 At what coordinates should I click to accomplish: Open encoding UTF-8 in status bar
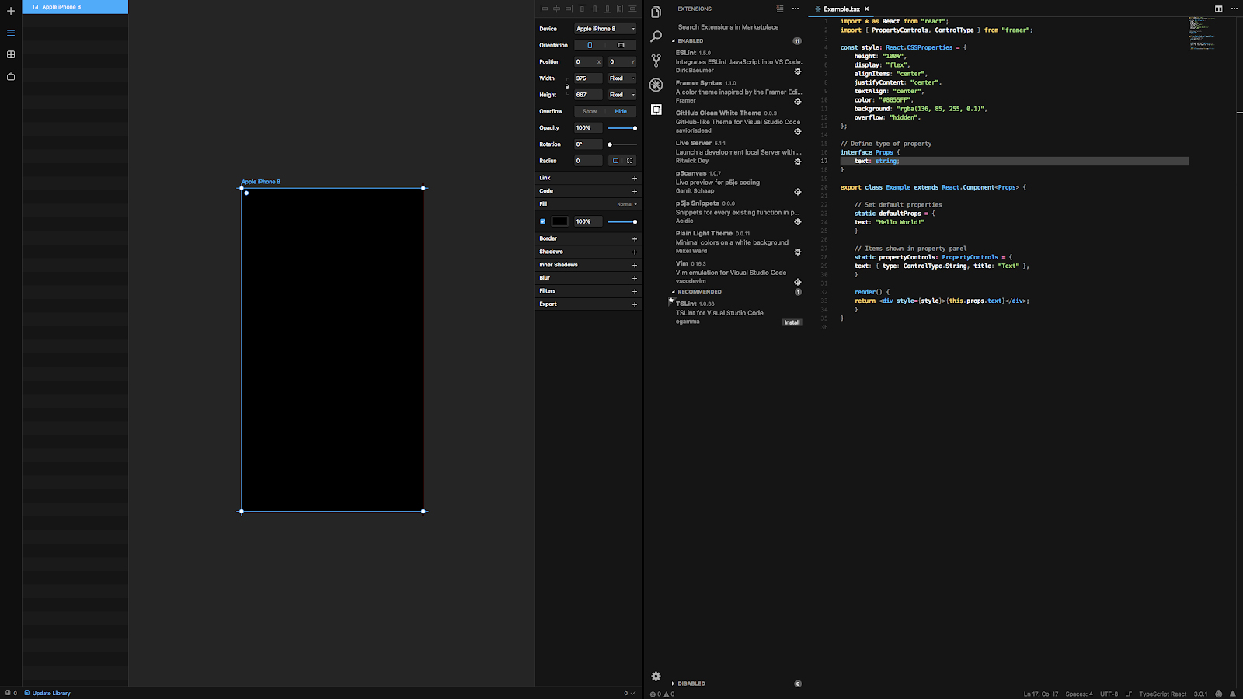[x=1109, y=694]
